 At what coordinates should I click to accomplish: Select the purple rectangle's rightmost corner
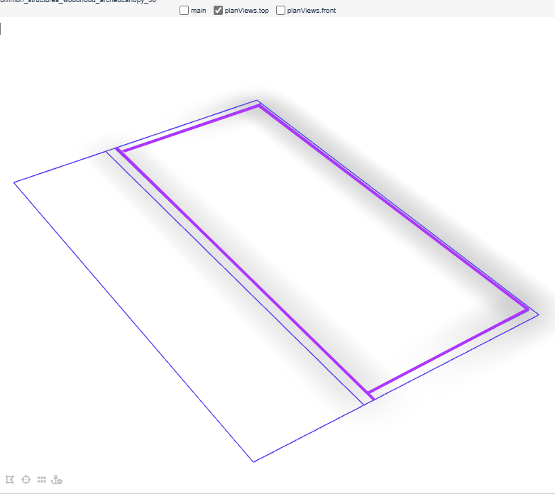click(x=527, y=309)
